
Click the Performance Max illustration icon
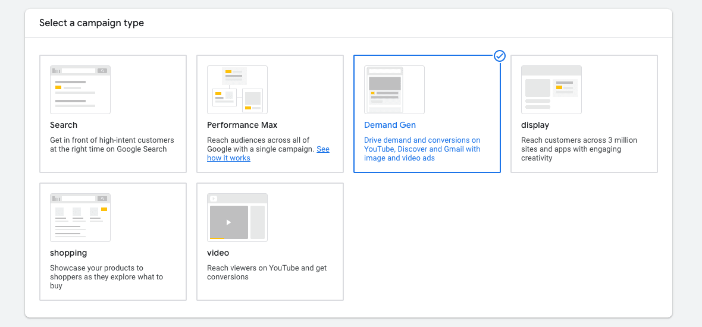237,90
